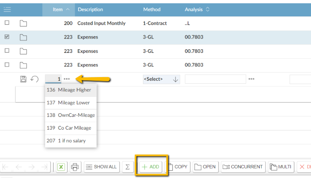The width and height of the screenshot is (311, 178).
Task: Open folder icon of the last Expenses row
Action: pos(23,65)
